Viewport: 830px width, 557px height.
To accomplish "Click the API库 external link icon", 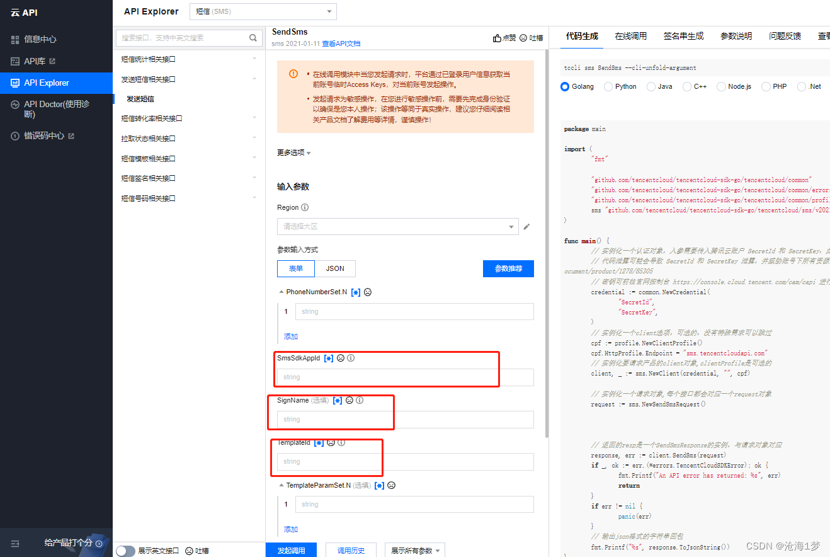I will pos(52,61).
